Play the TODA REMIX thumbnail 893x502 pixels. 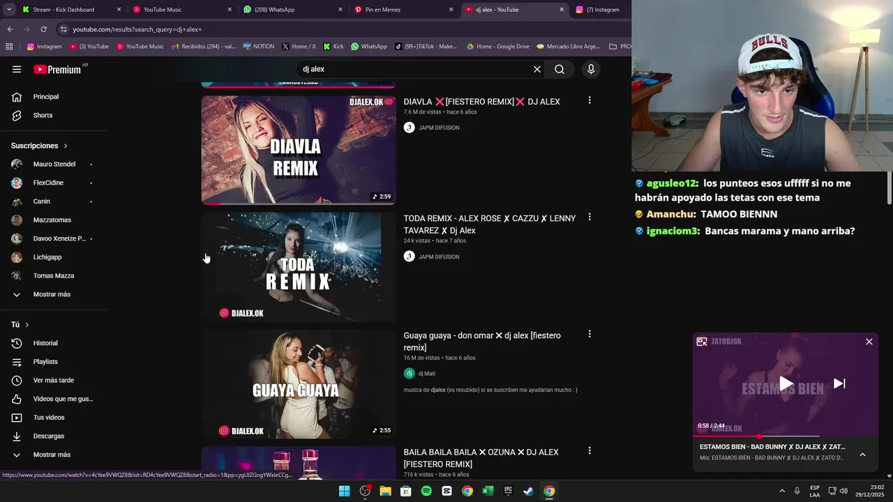pyautogui.click(x=299, y=266)
